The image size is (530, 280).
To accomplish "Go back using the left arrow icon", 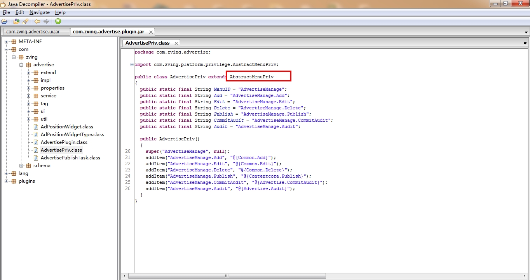I will click(x=37, y=21).
